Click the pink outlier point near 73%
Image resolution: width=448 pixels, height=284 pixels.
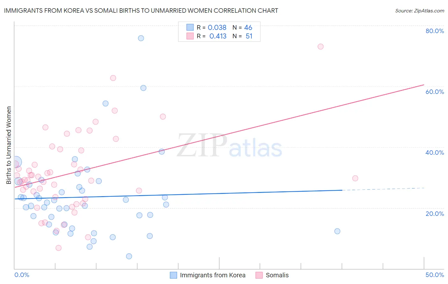tap(321, 46)
